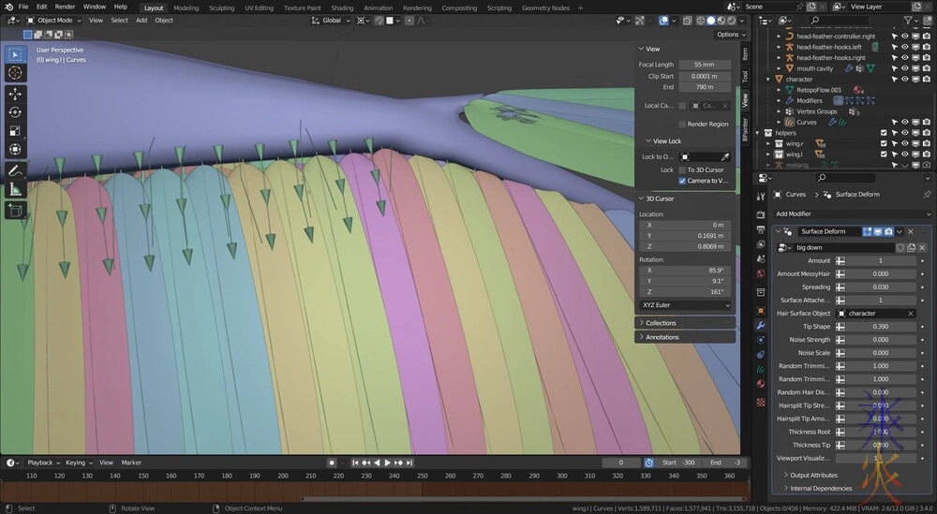
Task: Click the Tip Shape value slider
Action: [880, 326]
